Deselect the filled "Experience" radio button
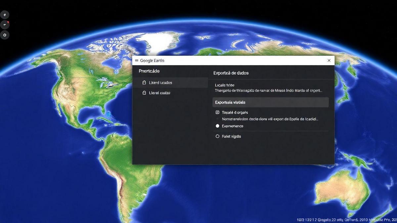 click(217, 126)
